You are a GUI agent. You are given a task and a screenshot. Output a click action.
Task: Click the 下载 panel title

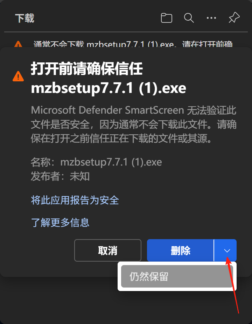point(24,18)
